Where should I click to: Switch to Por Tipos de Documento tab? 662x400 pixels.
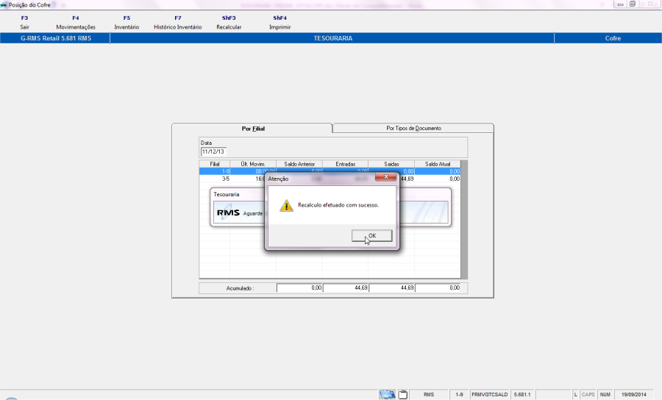(x=413, y=128)
